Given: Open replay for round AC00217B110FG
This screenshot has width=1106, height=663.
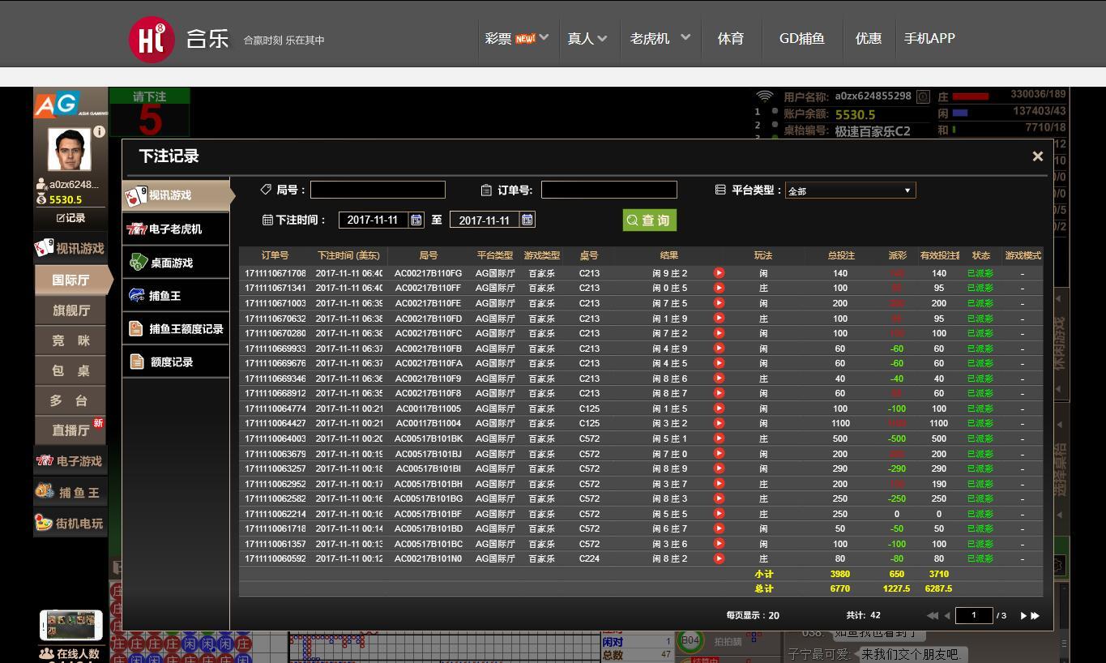Looking at the screenshot, I should click(719, 273).
